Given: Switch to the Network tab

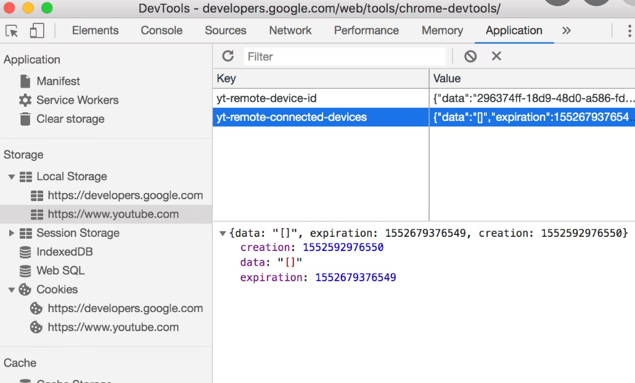Looking at the screenshot, I should point(290,30).
